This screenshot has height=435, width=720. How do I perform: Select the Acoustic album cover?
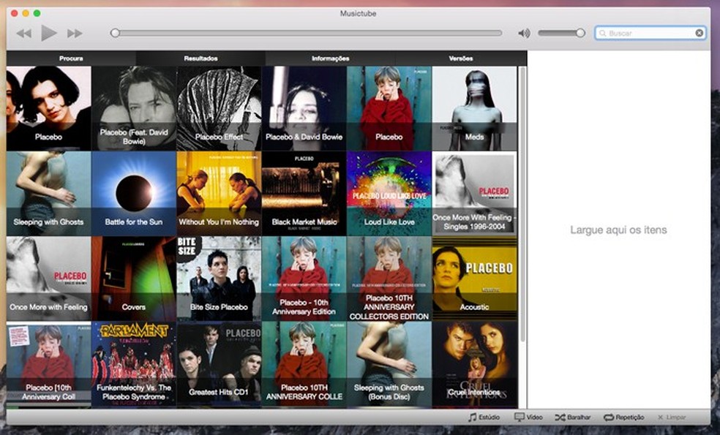coord(474,279)
